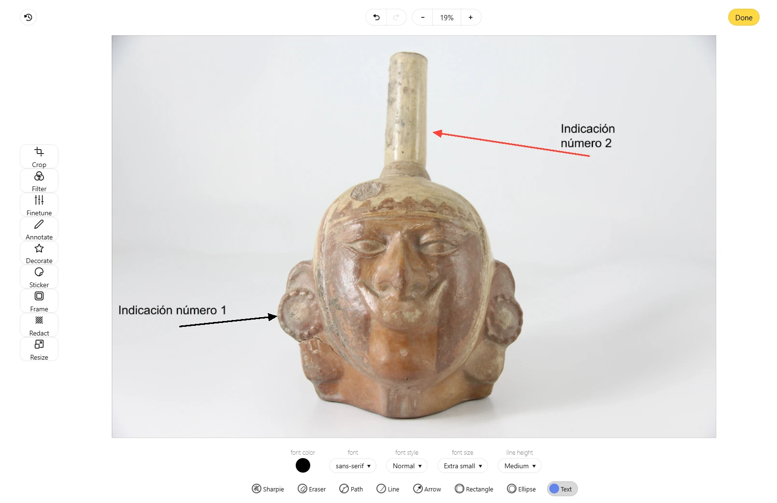Expand the font size Extra small dropdown
The width and height of the screenshot is (777, 503).
[462, 466]
